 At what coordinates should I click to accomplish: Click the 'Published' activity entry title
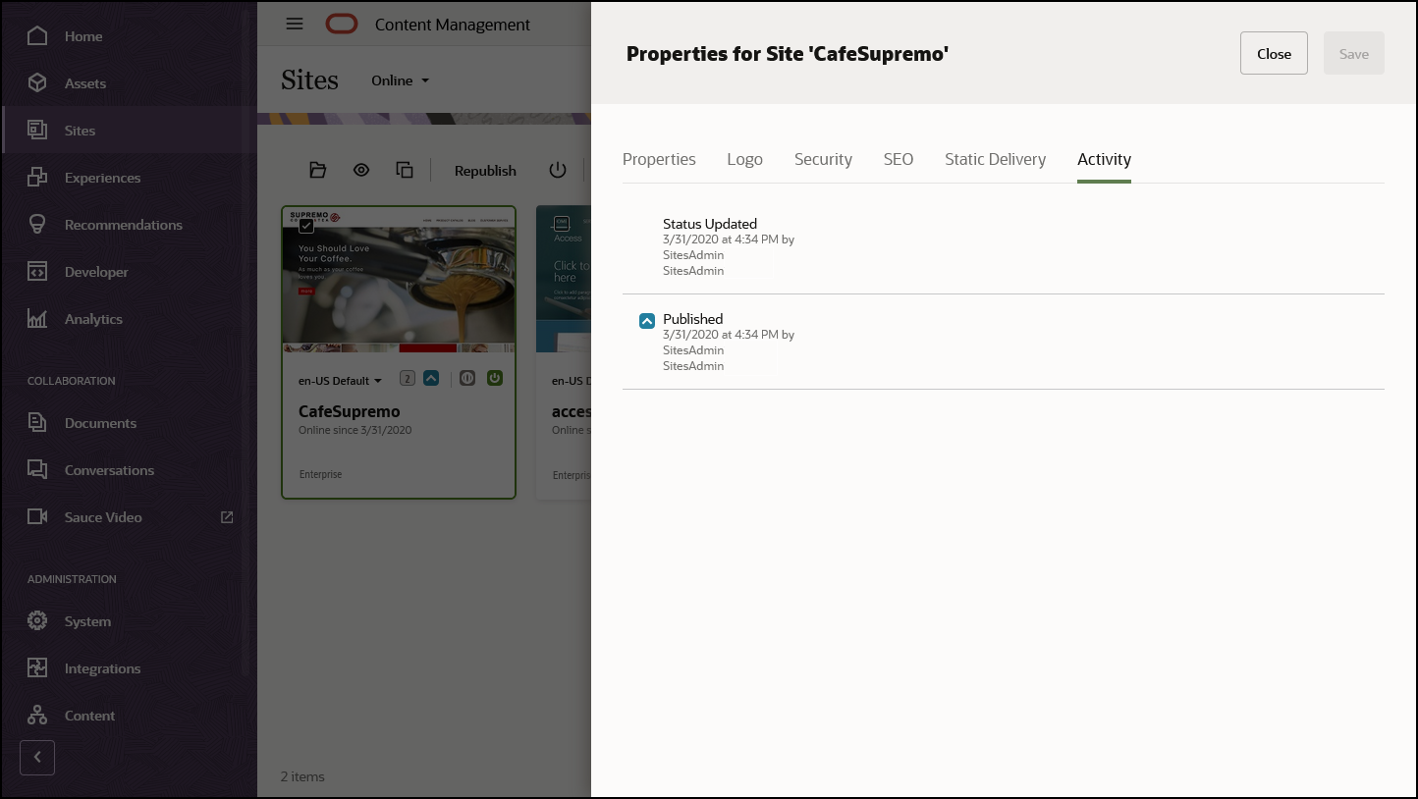point(692,319)
